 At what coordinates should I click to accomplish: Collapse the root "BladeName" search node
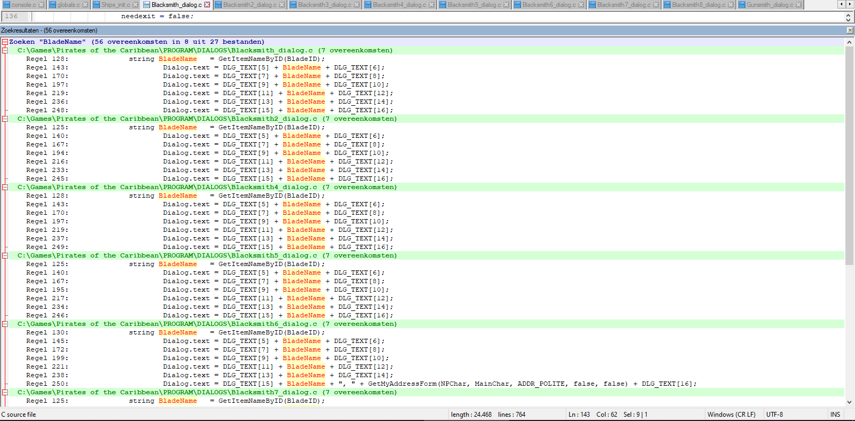(x=5, y=42)
